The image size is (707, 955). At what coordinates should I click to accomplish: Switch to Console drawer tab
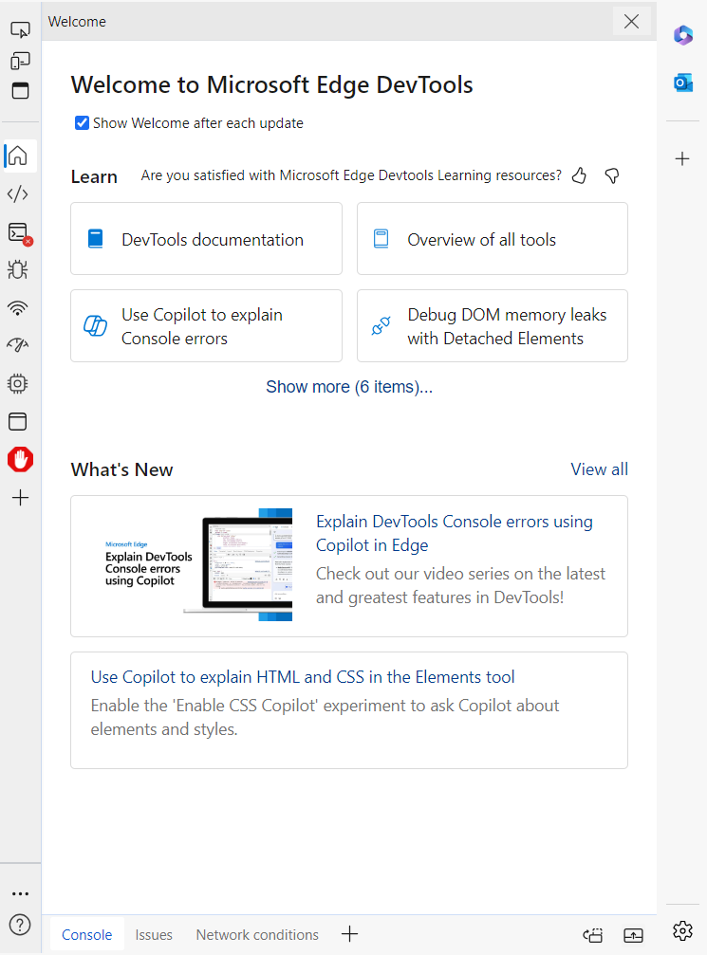click(86, 934)
